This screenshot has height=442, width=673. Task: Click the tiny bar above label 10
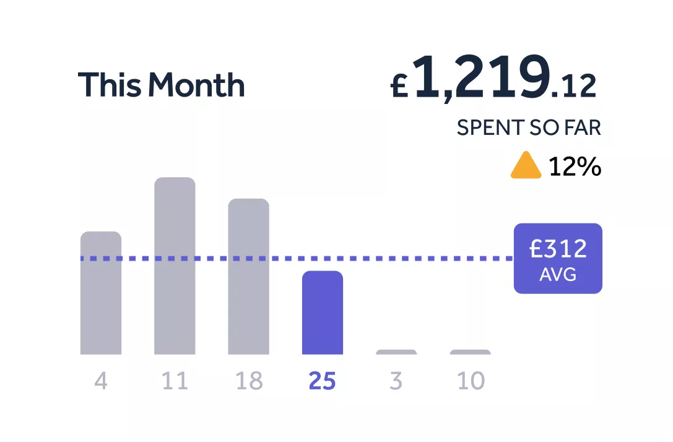pos(470,352)
